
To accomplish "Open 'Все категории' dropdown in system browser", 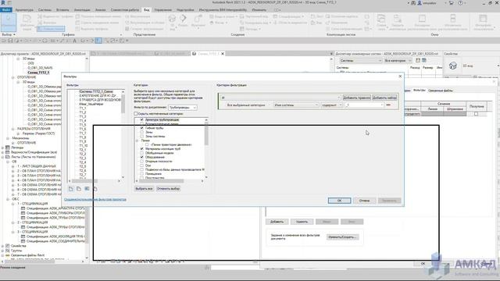I will pos(398,60).
